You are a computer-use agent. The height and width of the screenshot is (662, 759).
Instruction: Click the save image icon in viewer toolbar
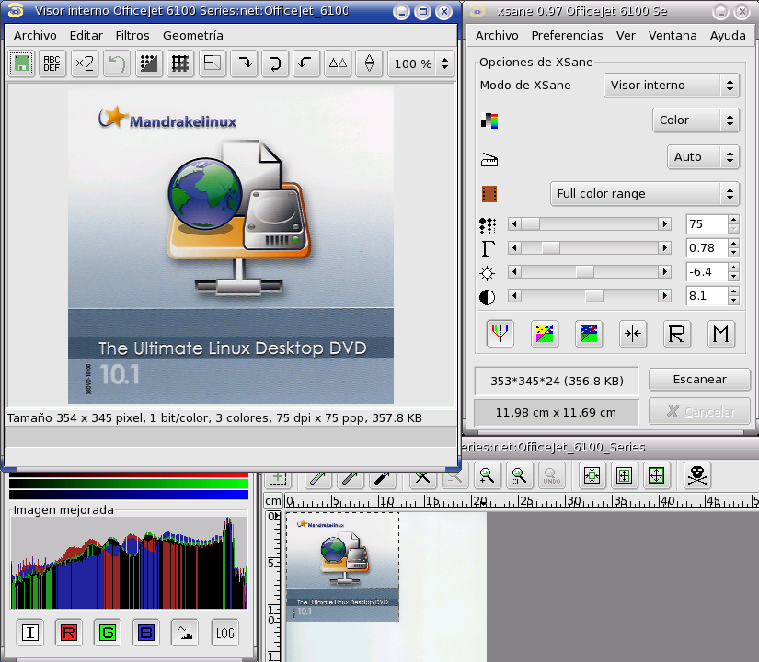point(21,63)
